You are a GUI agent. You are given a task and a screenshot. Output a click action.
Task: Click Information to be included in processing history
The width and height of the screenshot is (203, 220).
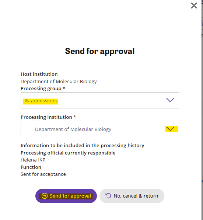coord(82,146)
